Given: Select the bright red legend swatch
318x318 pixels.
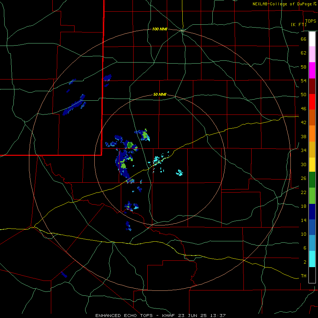Looking at the screenshot, I should point(312,102).
